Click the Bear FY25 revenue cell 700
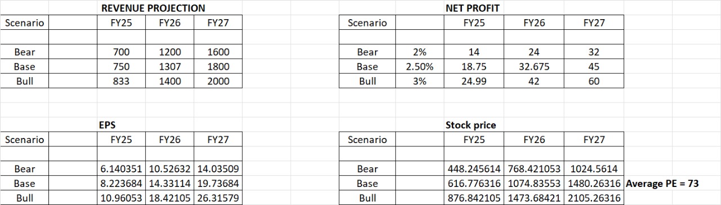 (121, 52)
